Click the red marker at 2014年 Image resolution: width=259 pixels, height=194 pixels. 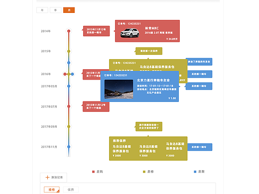tap(69, 31)
